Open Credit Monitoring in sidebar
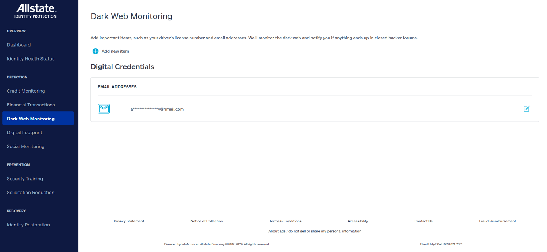This screenshot has height=252, width=547. click(26, 91)
